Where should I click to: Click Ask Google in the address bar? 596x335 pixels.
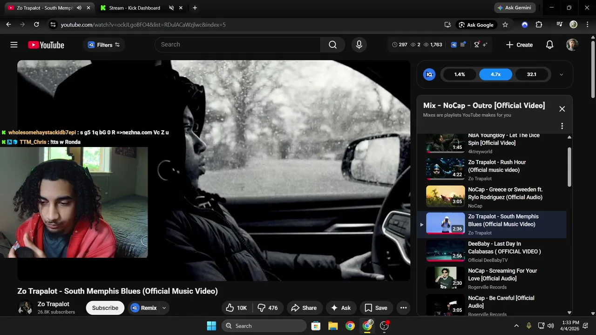[x=476, y=25]
